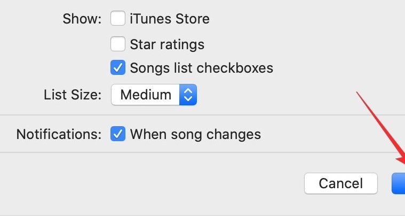Click the Songs list checkboxes label text
405x216 pixels.
pyautogui.click(x=202, y=68)
